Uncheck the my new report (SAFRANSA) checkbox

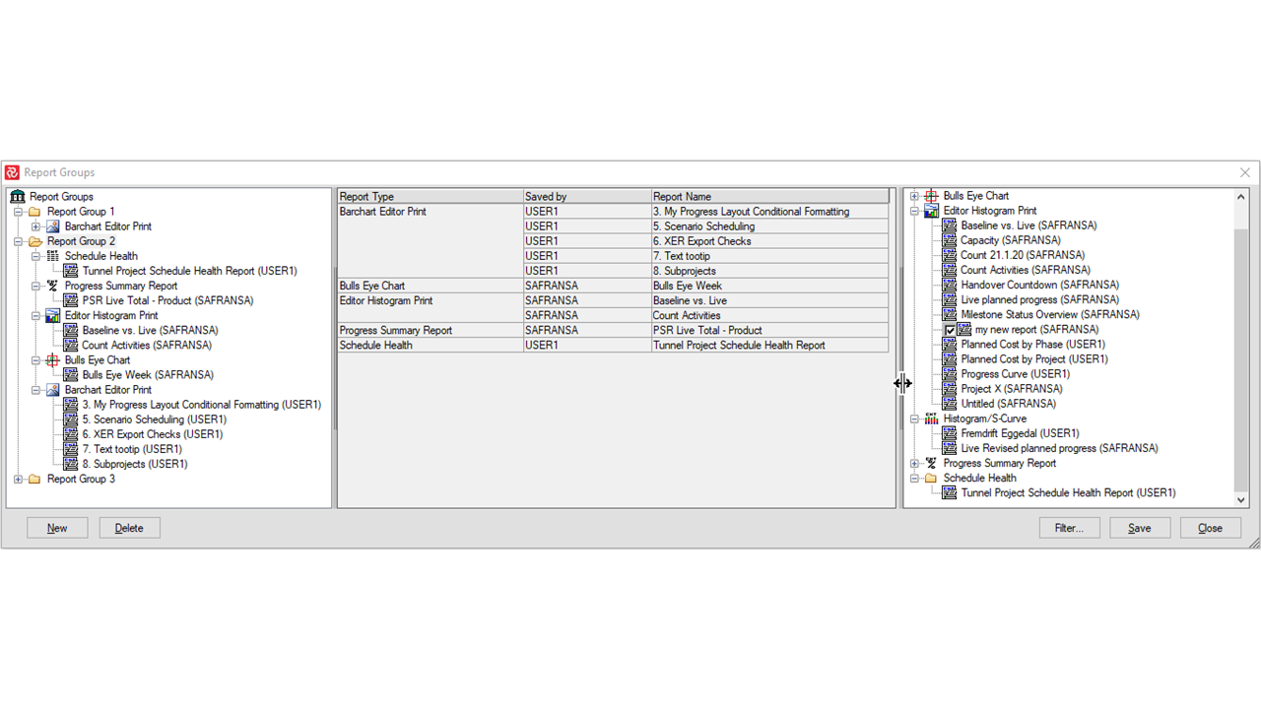(x=950, y=330)
